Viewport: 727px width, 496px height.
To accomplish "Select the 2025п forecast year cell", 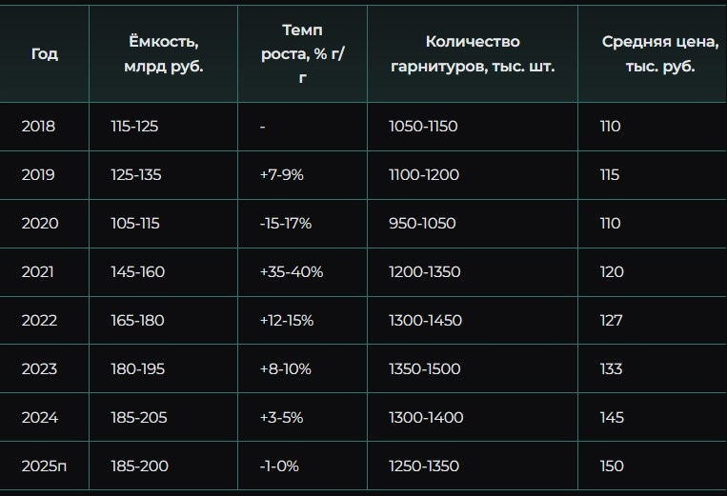I will (44, 466).
